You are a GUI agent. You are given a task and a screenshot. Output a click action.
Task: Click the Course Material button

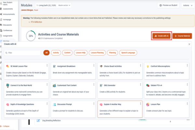(x=182, y=36)
